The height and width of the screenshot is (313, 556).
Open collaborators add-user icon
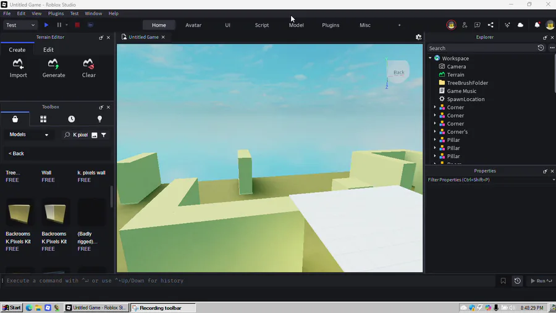tap(465, 25)
